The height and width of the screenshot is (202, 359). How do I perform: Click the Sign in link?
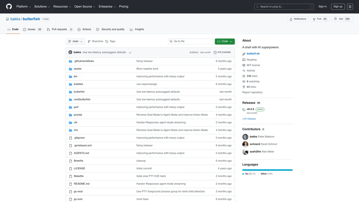tap(323, 6)
